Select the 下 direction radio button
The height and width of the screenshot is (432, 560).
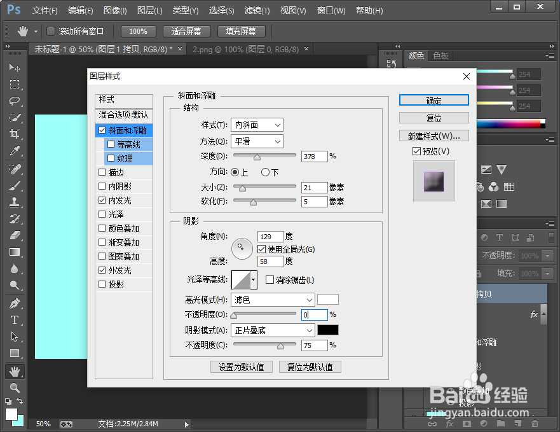click(265, 172)
